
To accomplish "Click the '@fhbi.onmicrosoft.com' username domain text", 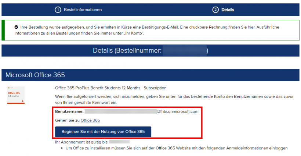I will [x=178, y=111].
